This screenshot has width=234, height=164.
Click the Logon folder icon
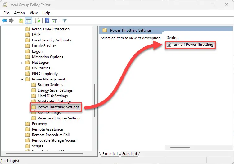28,51
